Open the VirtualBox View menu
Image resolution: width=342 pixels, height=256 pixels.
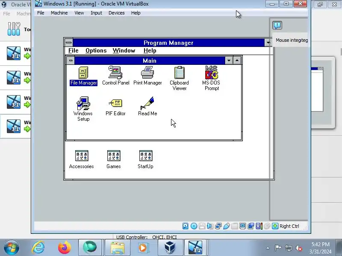79,13
